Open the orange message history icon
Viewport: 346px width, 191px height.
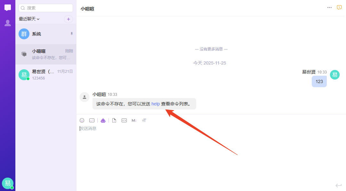339,7
